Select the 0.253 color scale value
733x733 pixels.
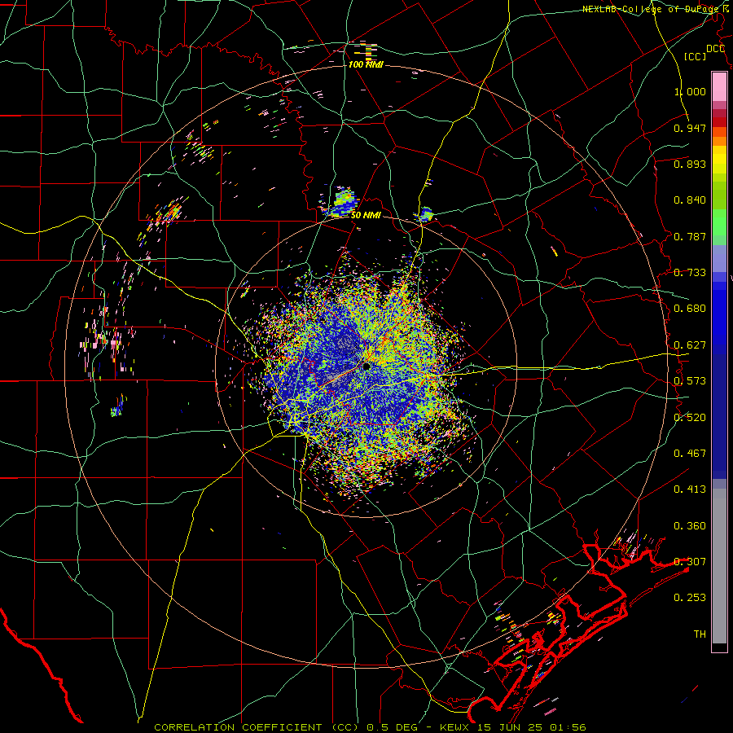click(690, 598)
